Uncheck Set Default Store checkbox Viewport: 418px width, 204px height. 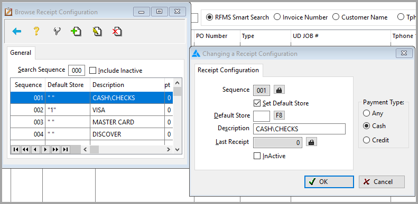click(x=257, y=103)
